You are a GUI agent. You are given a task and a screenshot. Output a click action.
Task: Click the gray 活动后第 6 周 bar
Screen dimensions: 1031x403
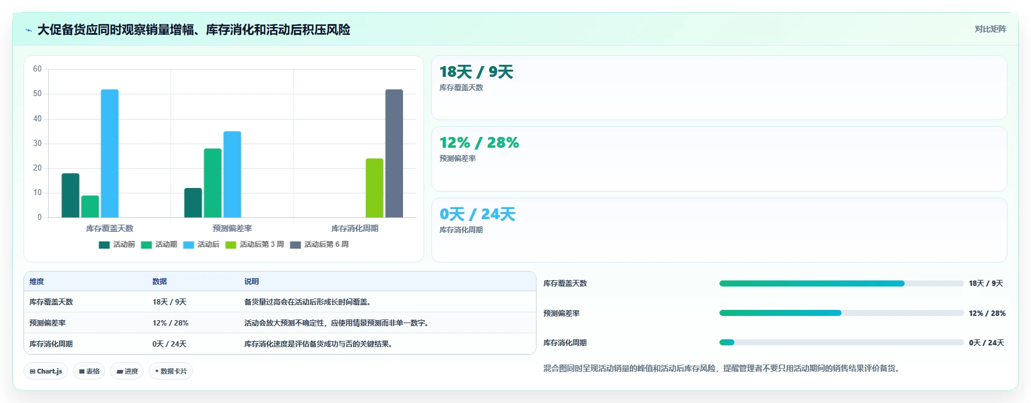click(x=394, y=153)
